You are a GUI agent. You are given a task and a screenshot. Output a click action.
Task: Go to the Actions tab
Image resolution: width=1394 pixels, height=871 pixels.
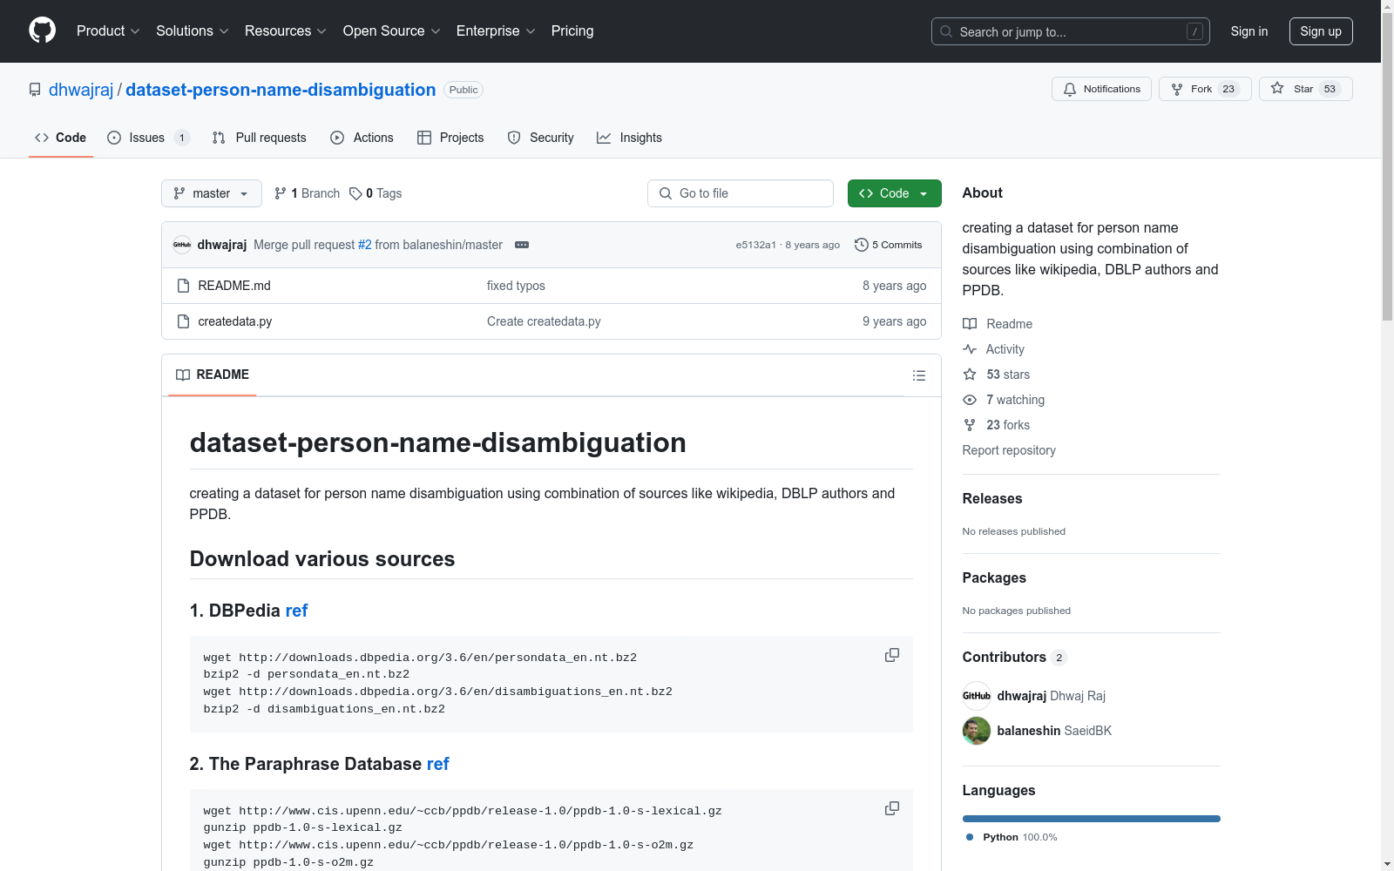(x=362, y=138)
